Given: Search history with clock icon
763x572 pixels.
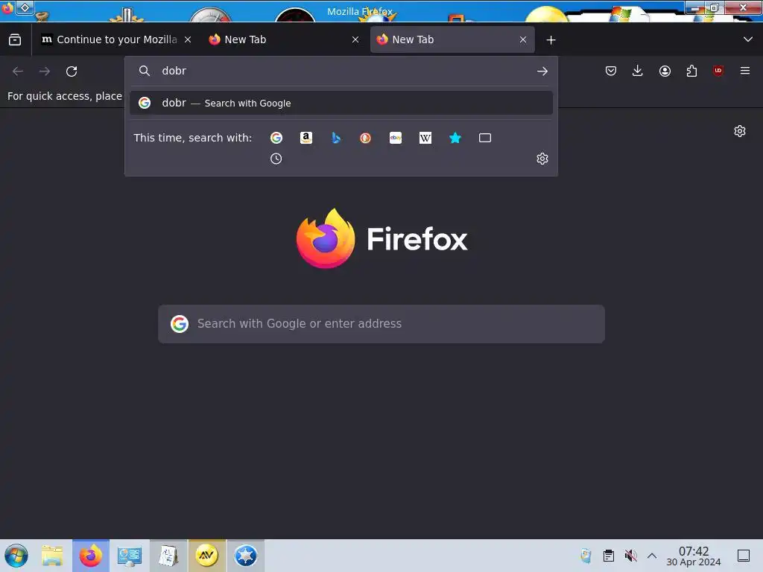Looking at the screenshot, I should [x=276, y=159].
